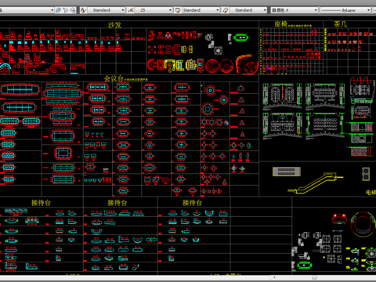Click the 会议台 section heading text
376x282 pixels.
click(114, 78)
